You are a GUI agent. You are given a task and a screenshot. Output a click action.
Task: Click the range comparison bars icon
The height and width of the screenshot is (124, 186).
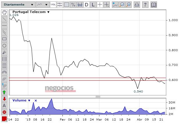point(80,5)
